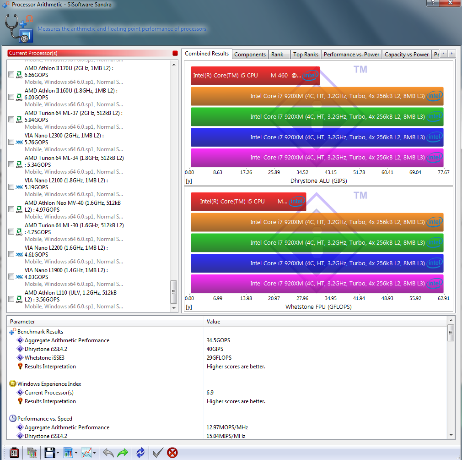Image resolution: width=462 pixels, height=460 pixels.
Task: Click processor list scrollbar down arrow
Action: [x=174, y=308]
